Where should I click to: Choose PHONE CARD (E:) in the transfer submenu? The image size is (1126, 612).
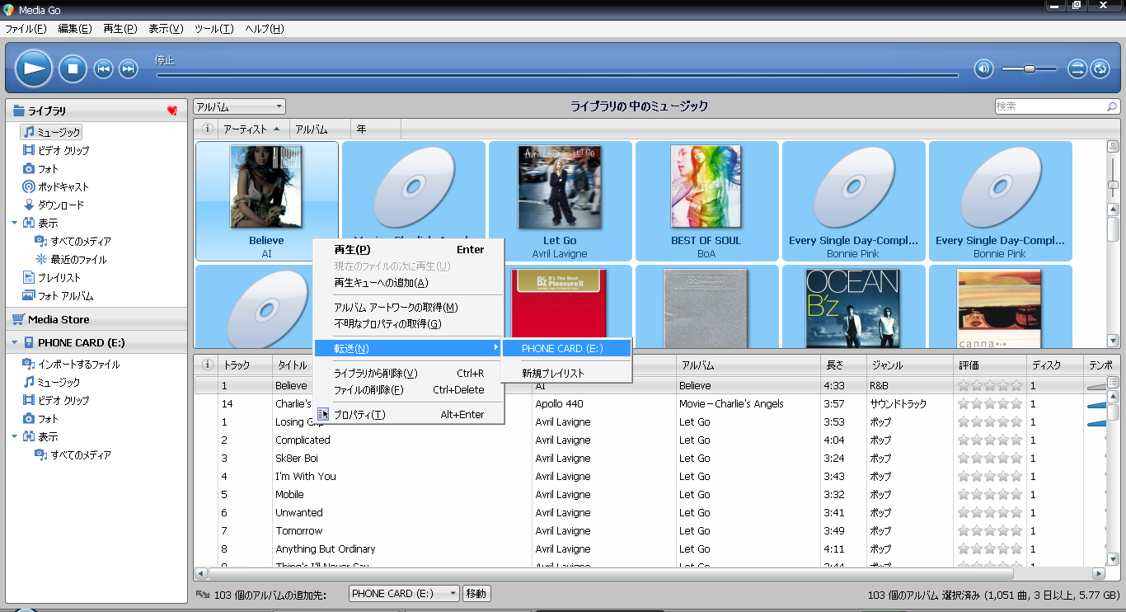click(562, 349)
